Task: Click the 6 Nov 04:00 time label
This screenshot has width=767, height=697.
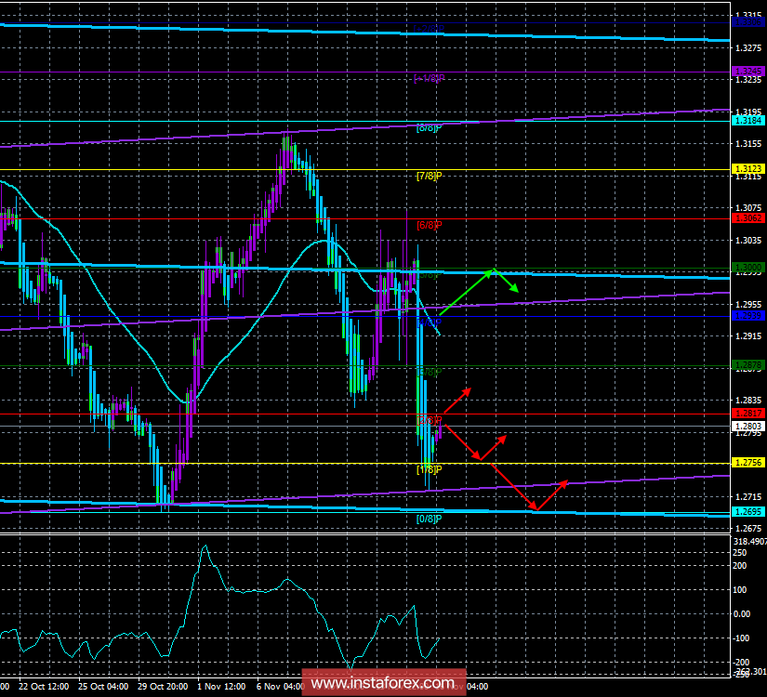Action: [280, 686]
